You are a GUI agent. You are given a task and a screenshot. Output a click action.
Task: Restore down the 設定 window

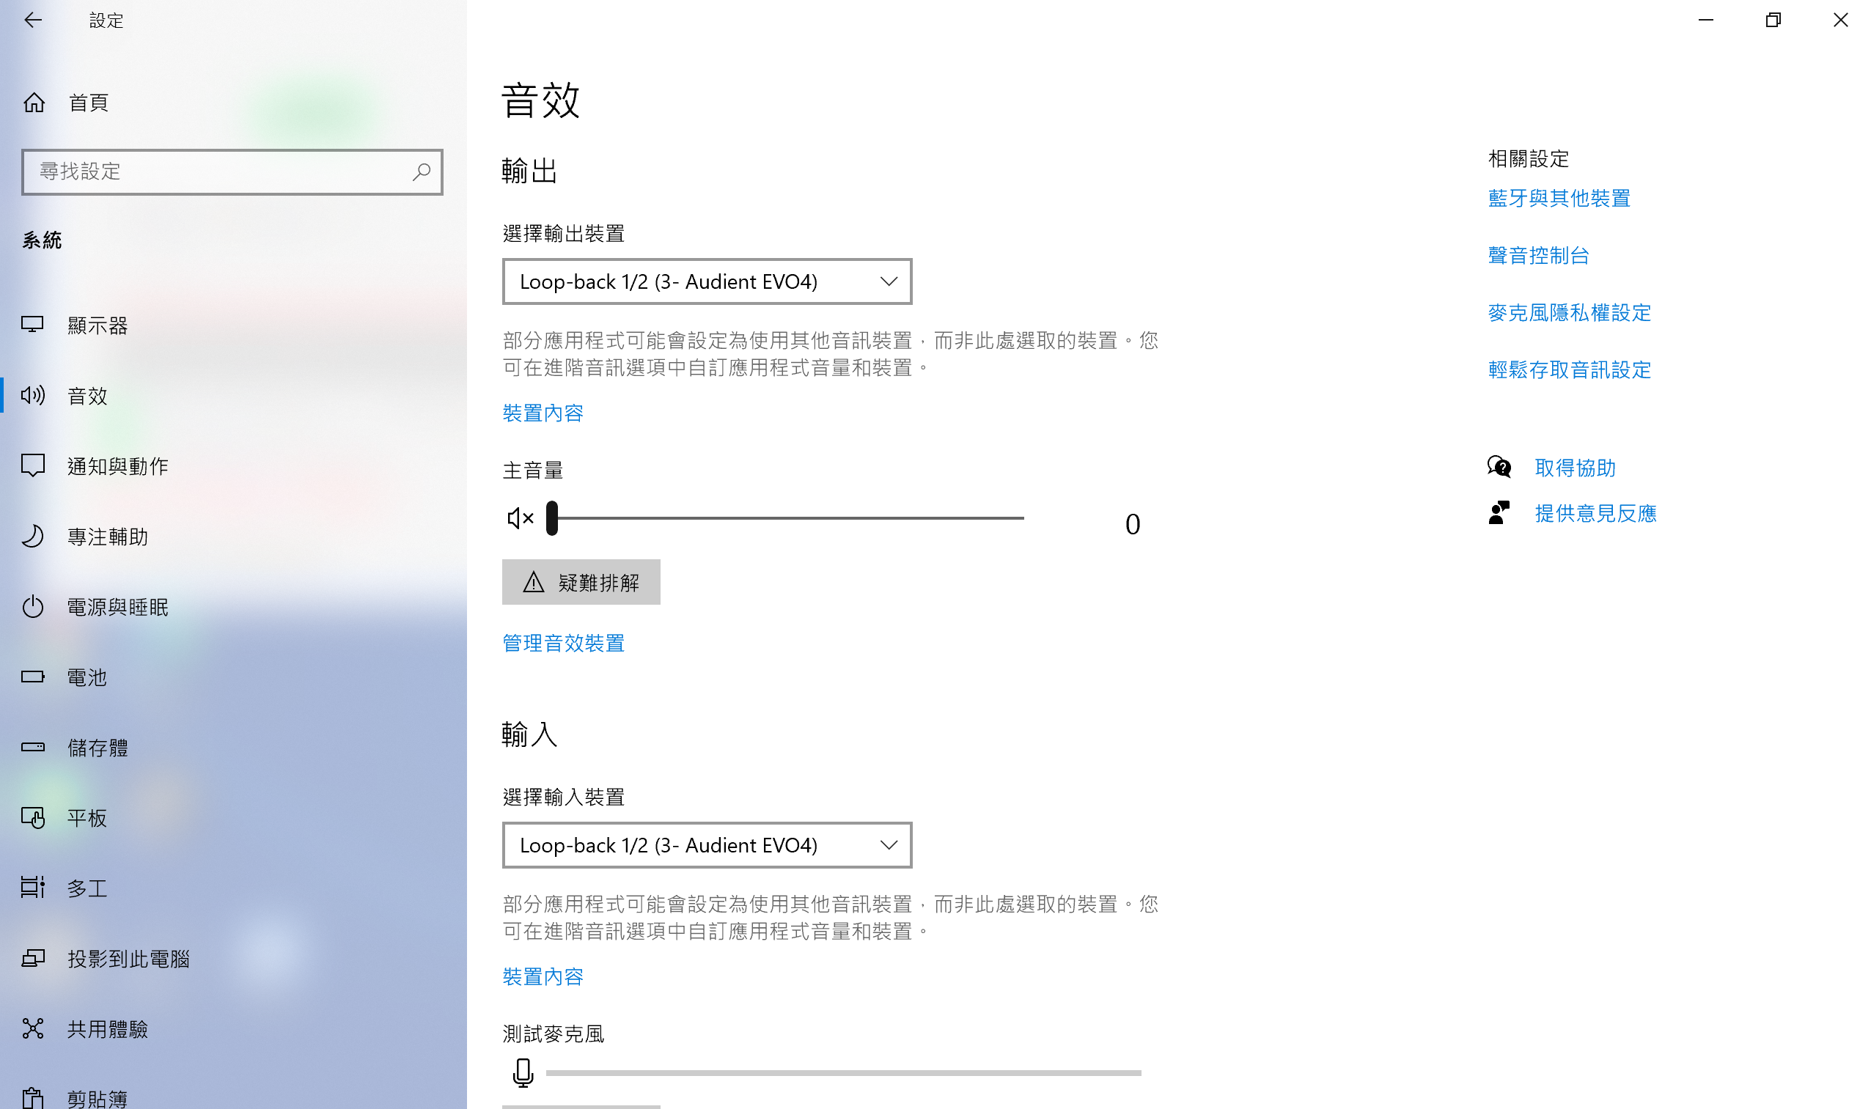pyautogui.click(x=1773, y=21)
